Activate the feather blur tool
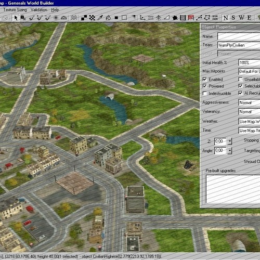Screen dimensions: 260x260 [56, 18]
